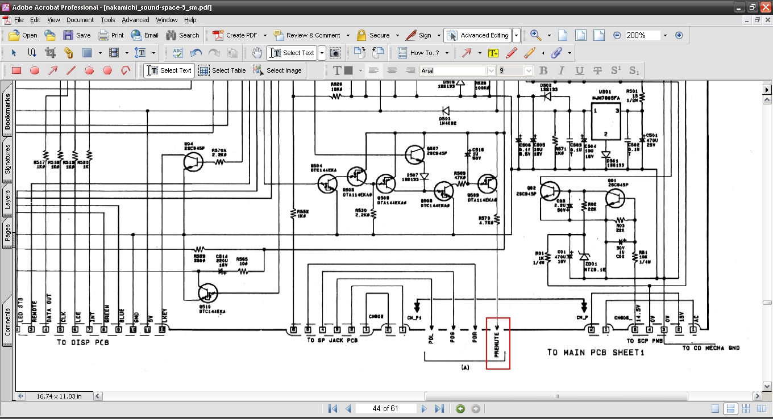Select the Crop tool
The height and width of the screenshot is (419, 773).
[x=50, y=53]
